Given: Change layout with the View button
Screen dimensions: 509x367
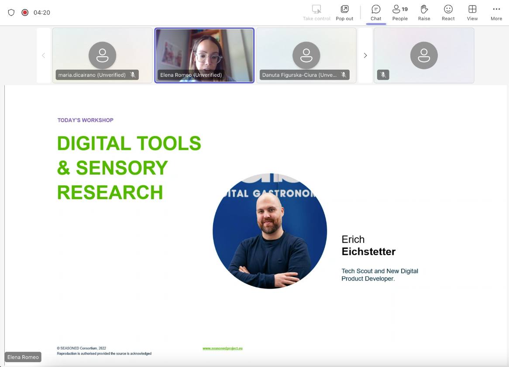Looking at the screenshot, I should point(472,13).
